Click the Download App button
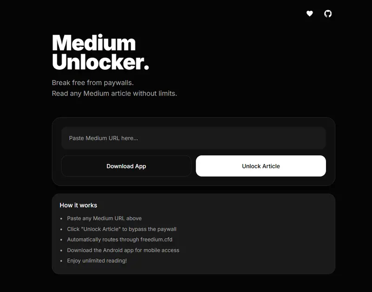 126,166
